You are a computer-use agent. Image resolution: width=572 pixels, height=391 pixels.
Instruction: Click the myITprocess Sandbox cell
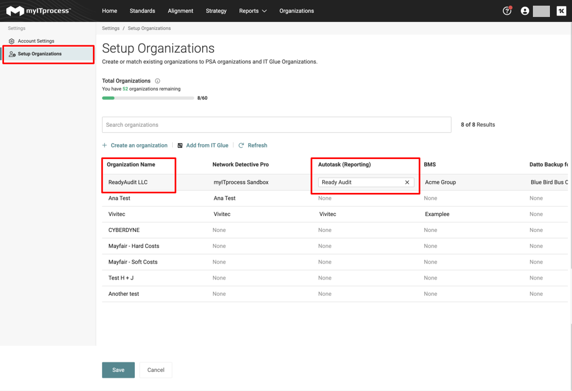click(x=241, y=182)
